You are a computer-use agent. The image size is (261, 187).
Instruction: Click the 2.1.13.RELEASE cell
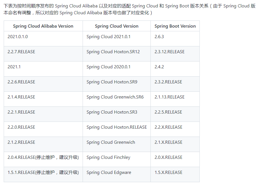(x=175, y=99)
